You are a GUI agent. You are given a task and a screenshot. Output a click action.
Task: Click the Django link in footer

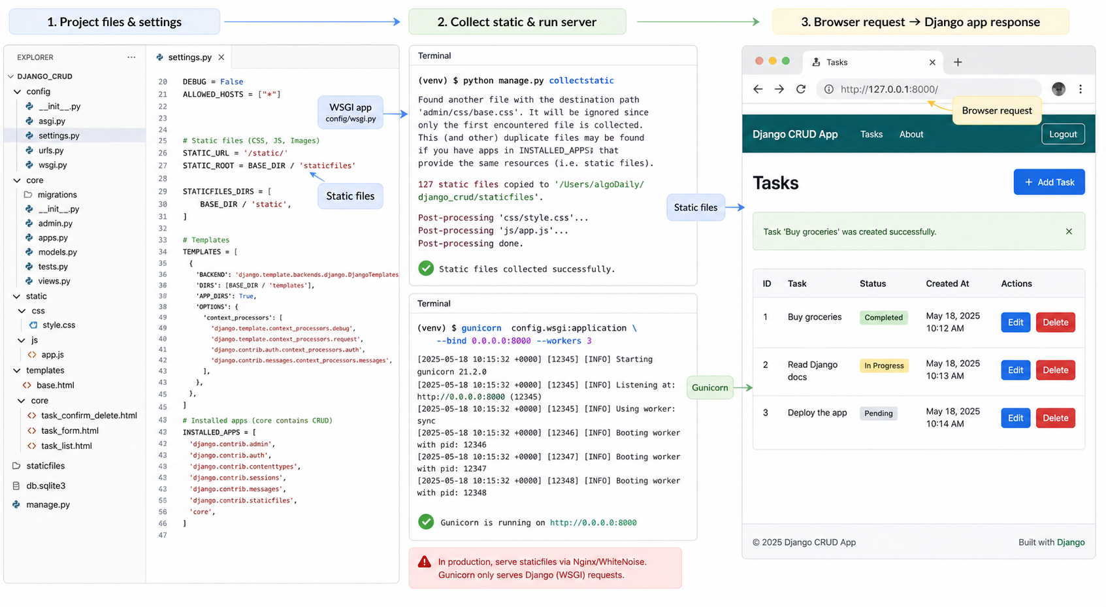(1071, 542)
